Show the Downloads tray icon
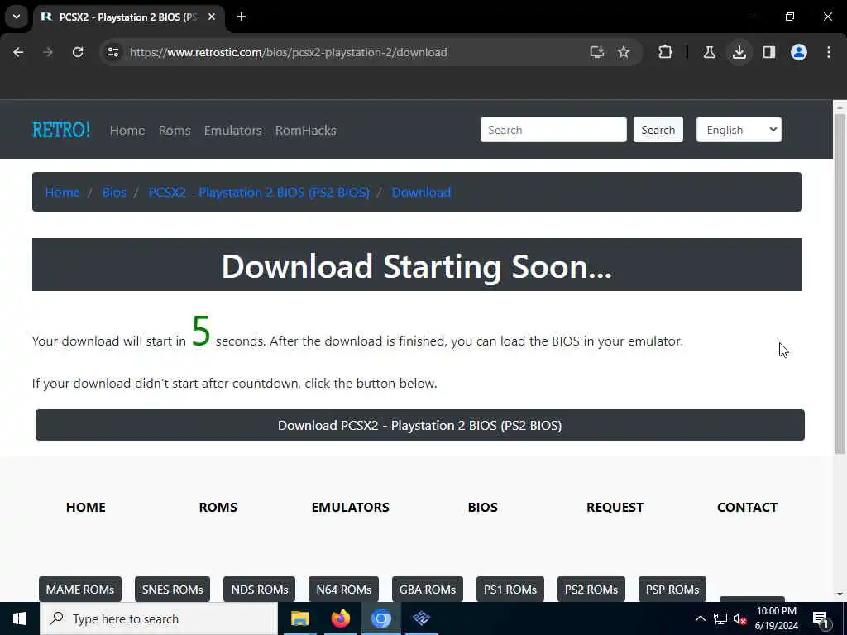Screen dimensions: 847x635 tap(739, 52)
